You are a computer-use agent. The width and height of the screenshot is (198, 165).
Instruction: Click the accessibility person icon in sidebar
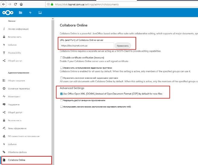[x=4, y=53]
